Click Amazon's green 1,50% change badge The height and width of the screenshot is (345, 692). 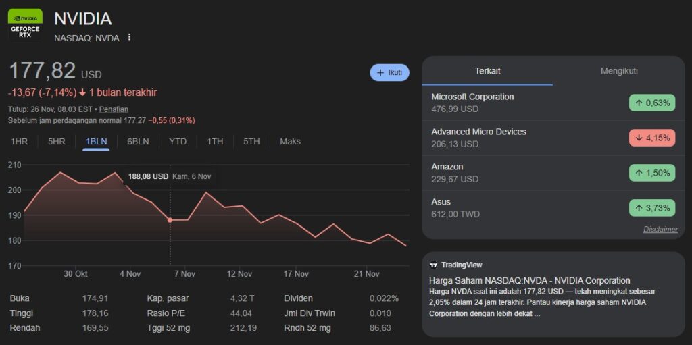[x=651, y=173]
